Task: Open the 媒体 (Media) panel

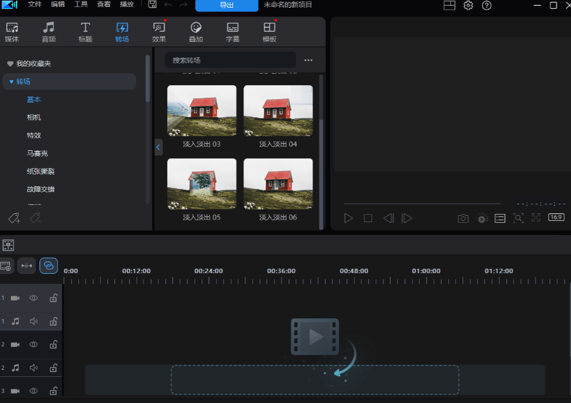Action: (x=11, y=31)
